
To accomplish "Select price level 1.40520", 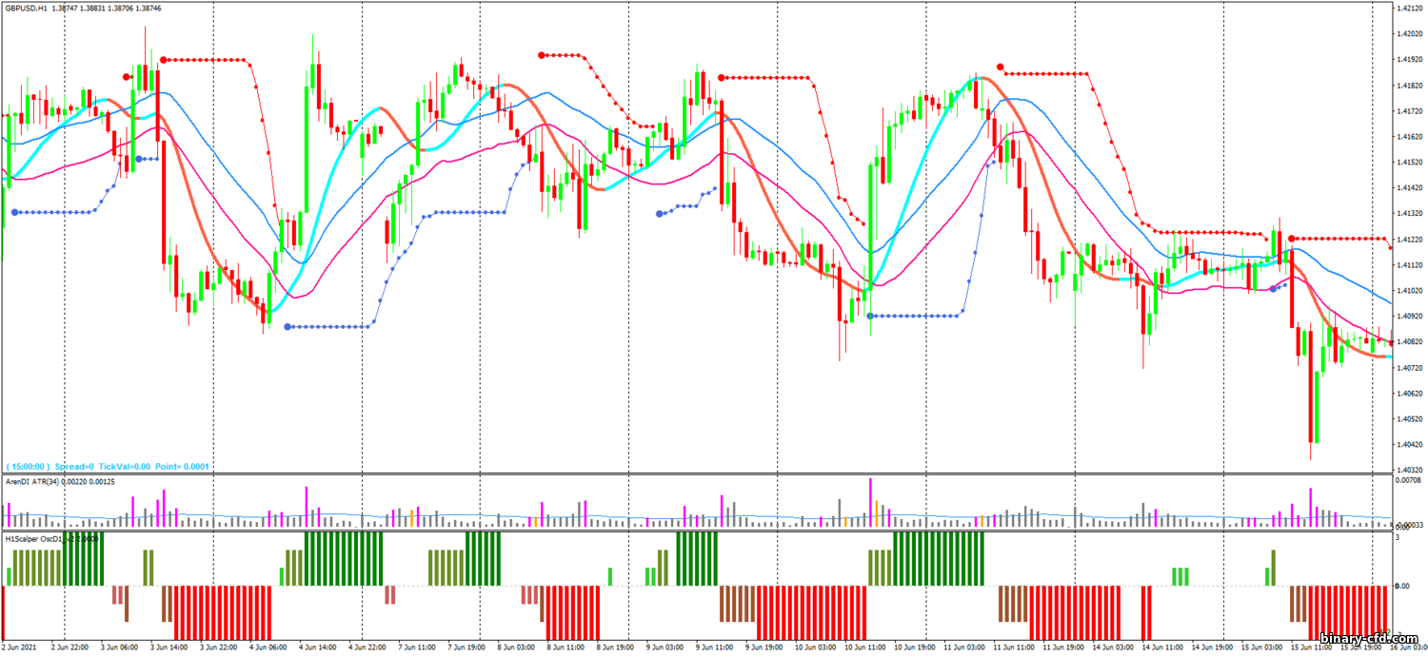I will (x=1409, y=418).
